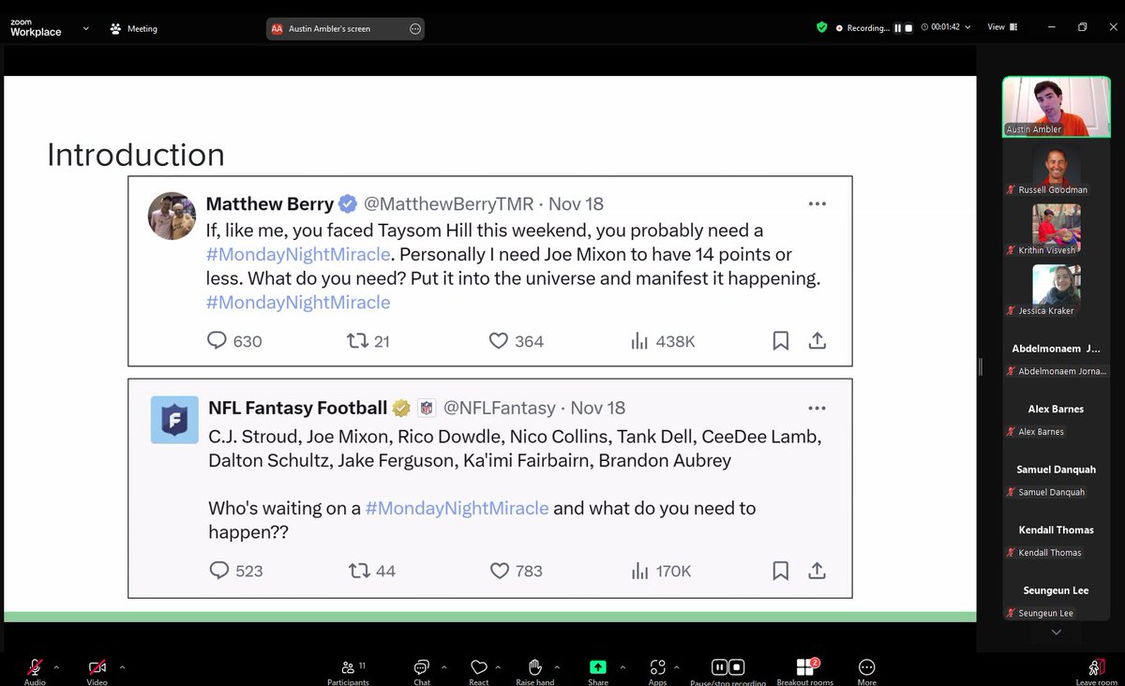The image size is (1125, 686).
Task: Raise hand in the meeting
Action: coord(535,671)
